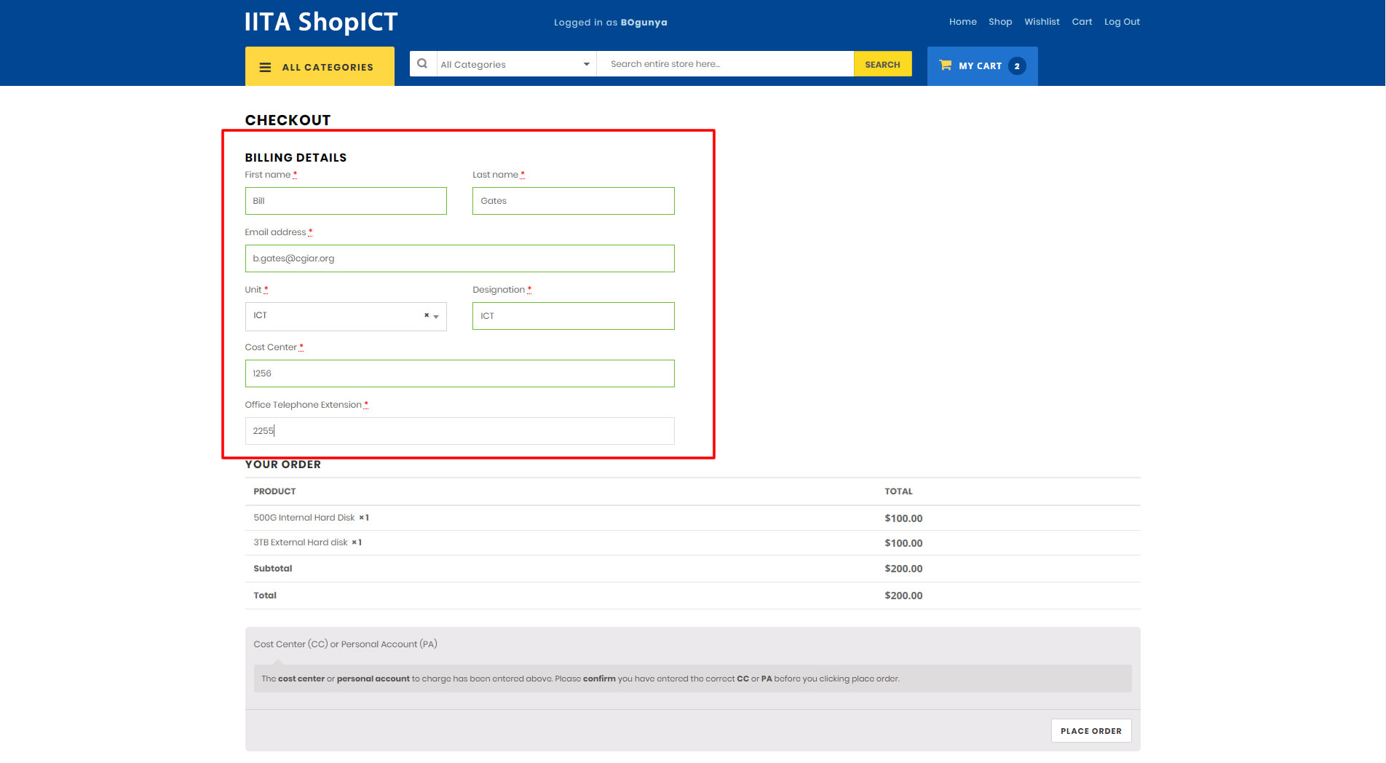Click the magnifier icon in search bar
This screenshot has height=763, width=1386.
pos(422,64)
